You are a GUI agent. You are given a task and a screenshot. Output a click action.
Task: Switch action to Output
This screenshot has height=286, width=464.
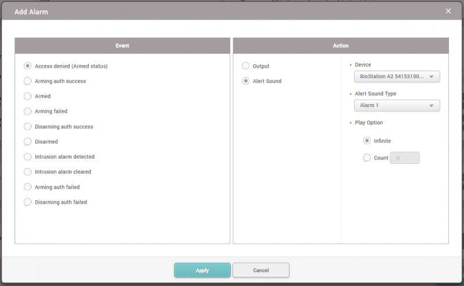coord(246,66)
